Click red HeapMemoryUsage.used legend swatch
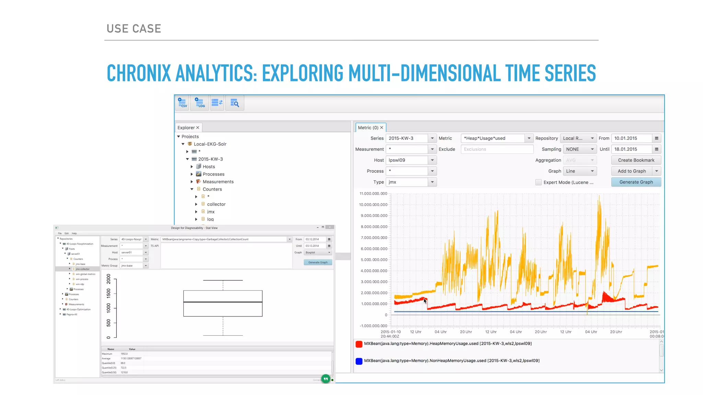This screenshot has height=395, width=703. coord(359,344)
